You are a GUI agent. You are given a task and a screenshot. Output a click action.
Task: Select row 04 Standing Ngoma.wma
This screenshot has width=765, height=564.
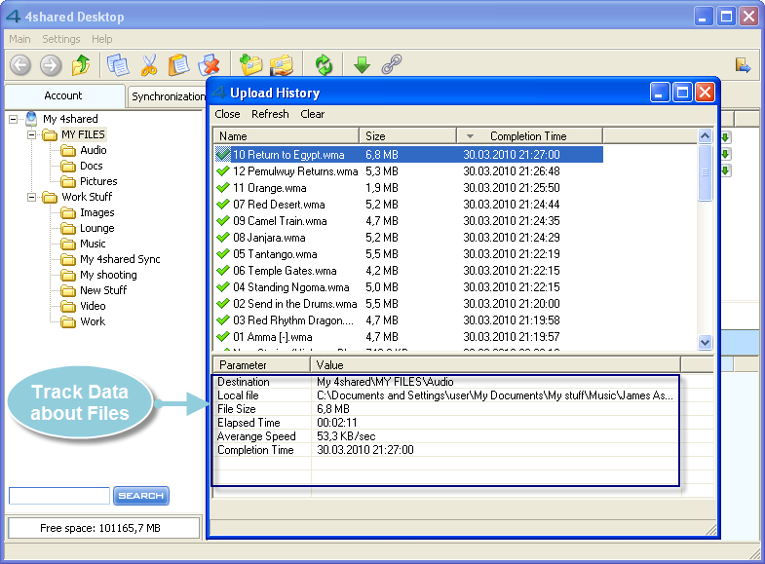coord(408,287)
